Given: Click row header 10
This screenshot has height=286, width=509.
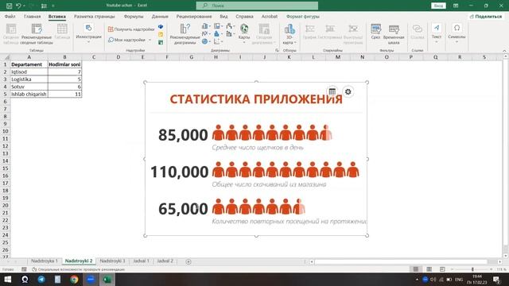Looking at the screenshot, I should tap(6, 131).
